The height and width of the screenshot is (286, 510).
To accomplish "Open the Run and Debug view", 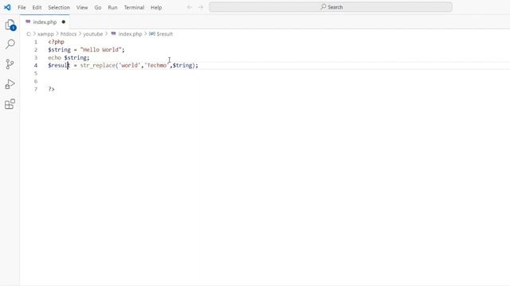I will pyautogui.click(x=10, y=84).
